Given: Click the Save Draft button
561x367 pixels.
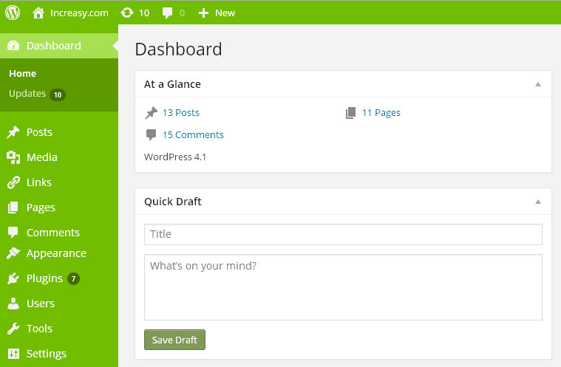Looking at the screenshot, I should (x=174, y=340).
